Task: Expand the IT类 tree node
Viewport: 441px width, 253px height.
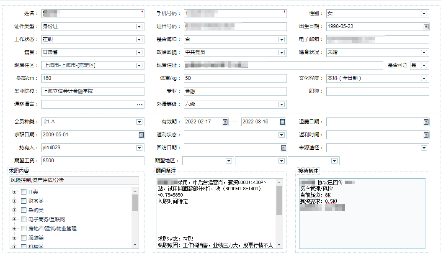Action: [14, 192]
